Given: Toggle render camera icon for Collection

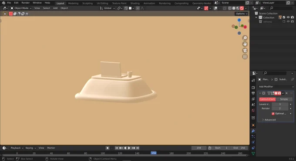Looking at the screenshot, I should (x=293, y=17).
